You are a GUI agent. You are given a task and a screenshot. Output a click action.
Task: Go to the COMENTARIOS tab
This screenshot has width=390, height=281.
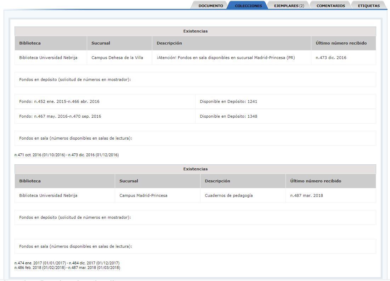pyautogui.click(x=330, y=6)
